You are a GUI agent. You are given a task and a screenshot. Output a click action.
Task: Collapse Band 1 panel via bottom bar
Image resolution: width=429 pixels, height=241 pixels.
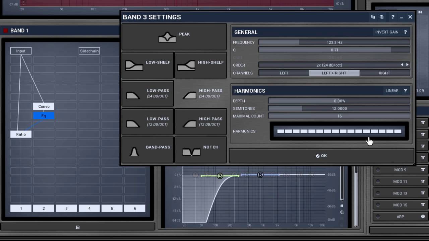coord(77,227)
